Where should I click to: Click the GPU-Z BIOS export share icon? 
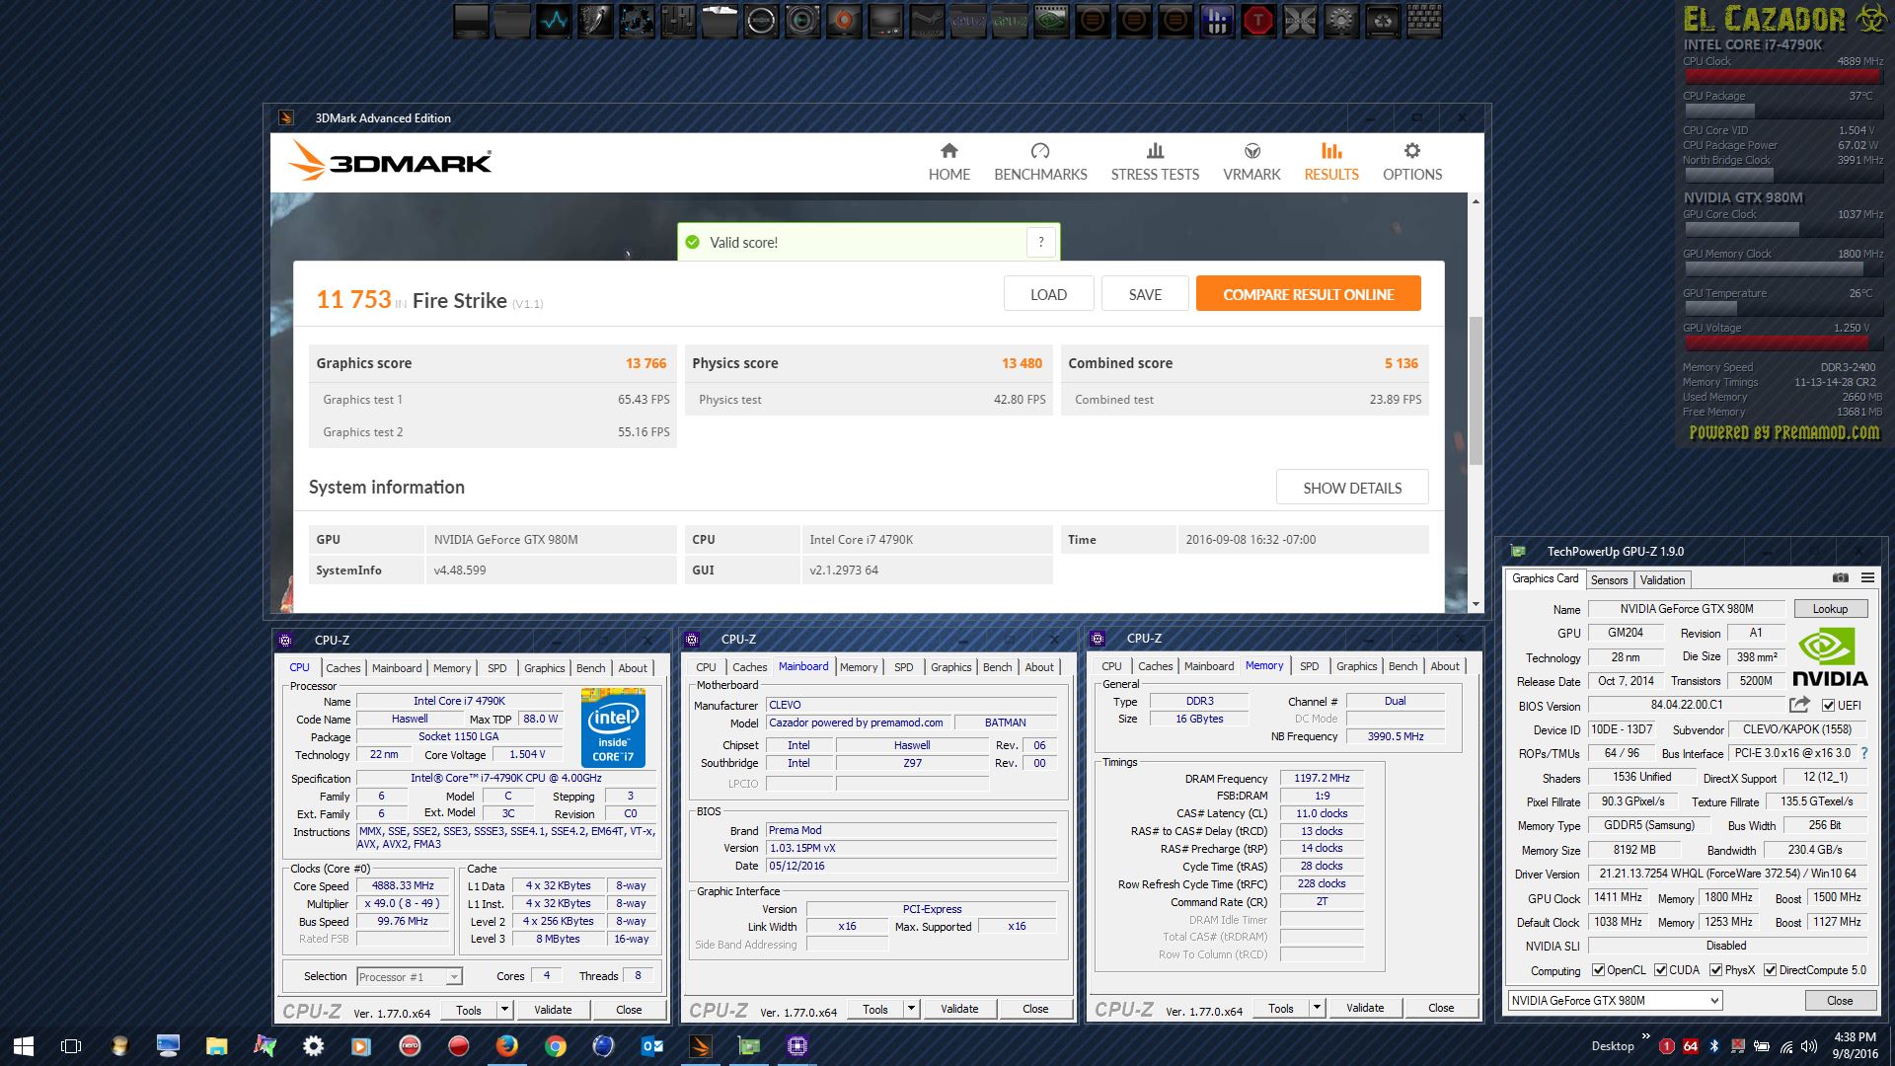coord(1799,705)
